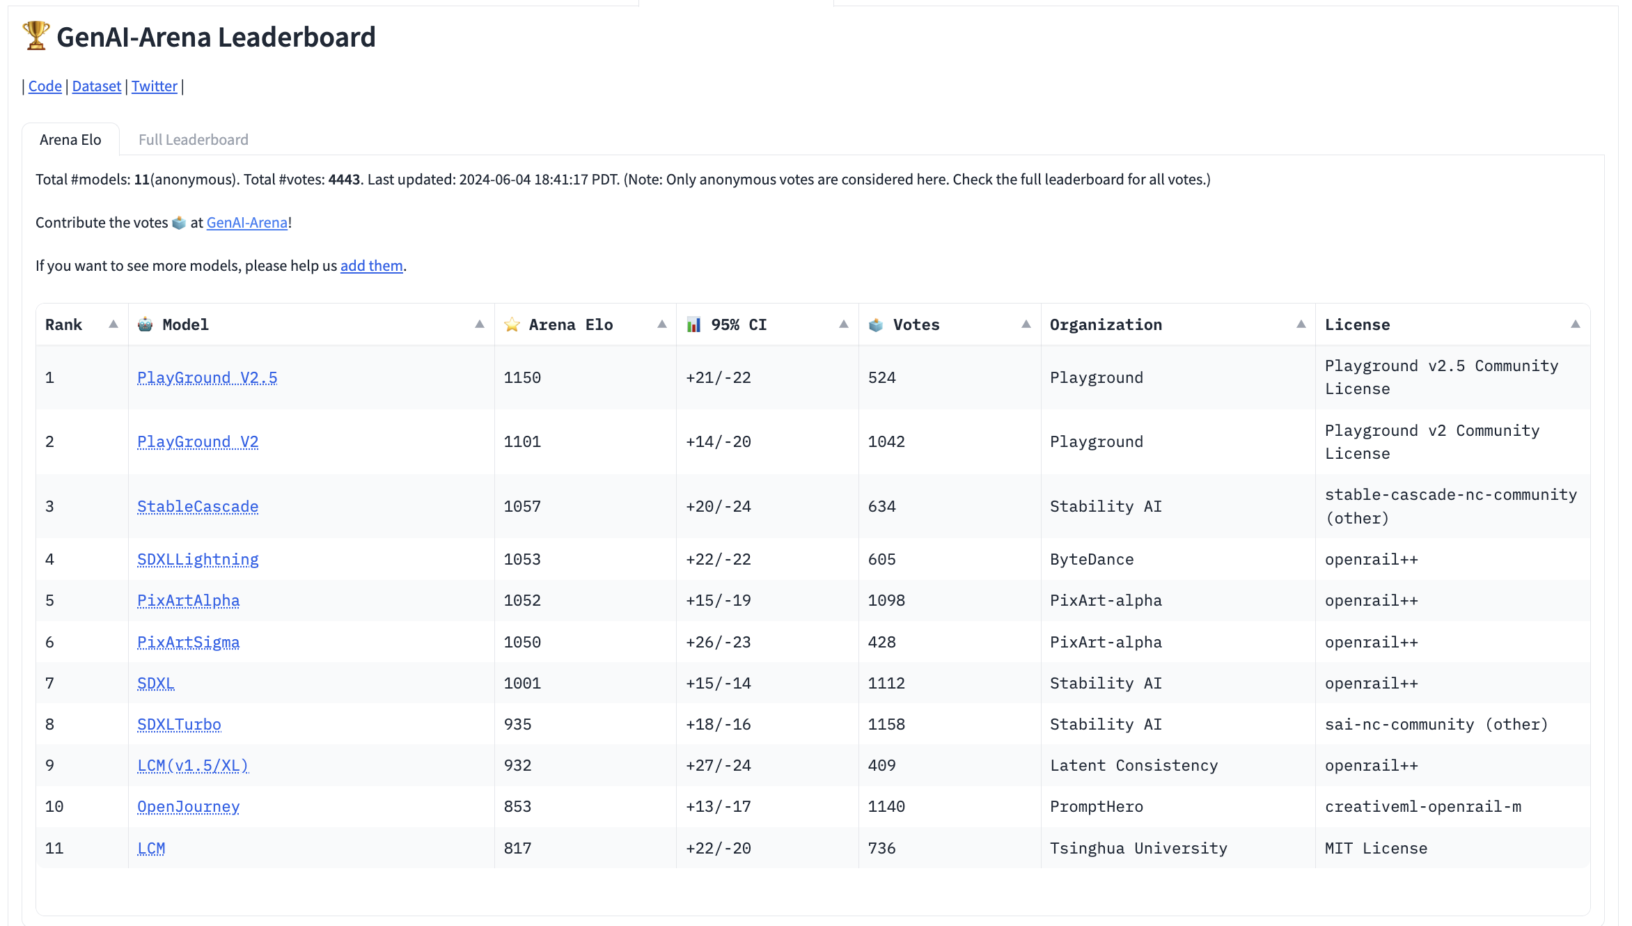Image resolution: width=1632 pixels, height=926 pixels.
Task: Select Elo value 1001 cell
Action: pyautogui.click(x=586, y=683)
